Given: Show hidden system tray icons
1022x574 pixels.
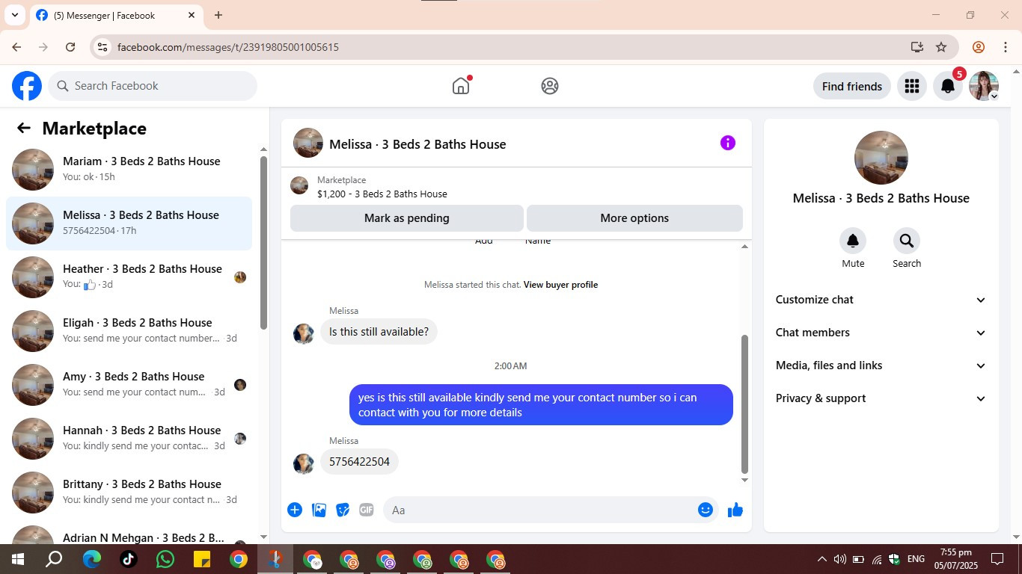Looking at the screenshot, I should point(821,559).
